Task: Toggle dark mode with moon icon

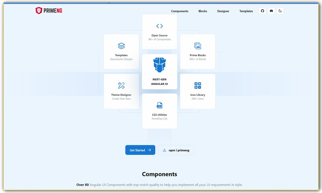Action: [280, 11]
